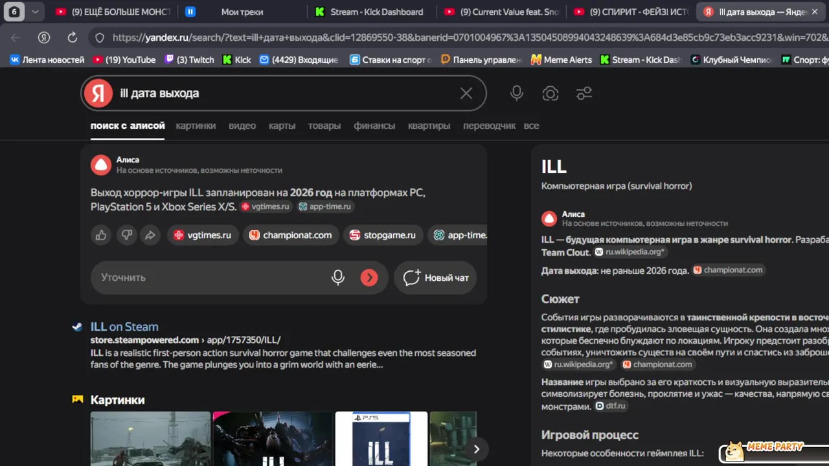Submit the clarification with red arrow button
The height and width of the screenshot is (466, 829).
click(x=369, y=278)
